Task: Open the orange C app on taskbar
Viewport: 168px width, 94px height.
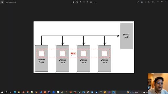Action: point(105,92)
